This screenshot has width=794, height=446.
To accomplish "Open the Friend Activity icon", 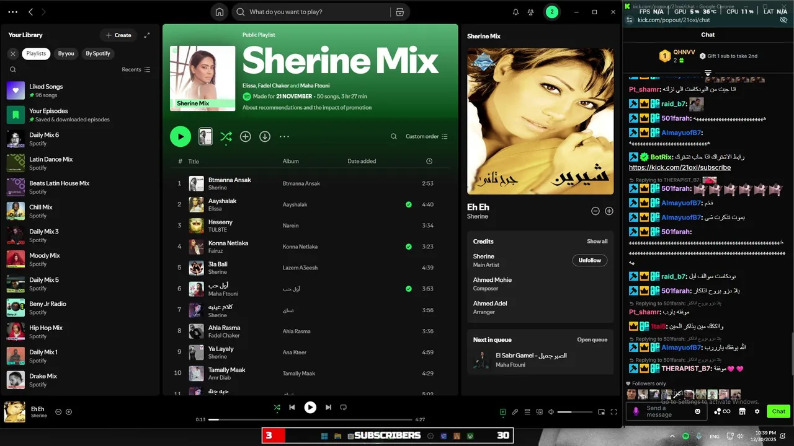I will 531,12.
